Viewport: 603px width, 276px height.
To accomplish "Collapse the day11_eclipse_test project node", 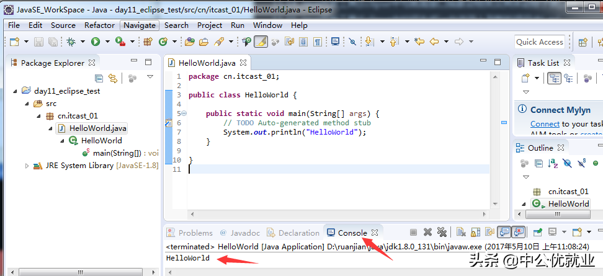I will (16, 91).
